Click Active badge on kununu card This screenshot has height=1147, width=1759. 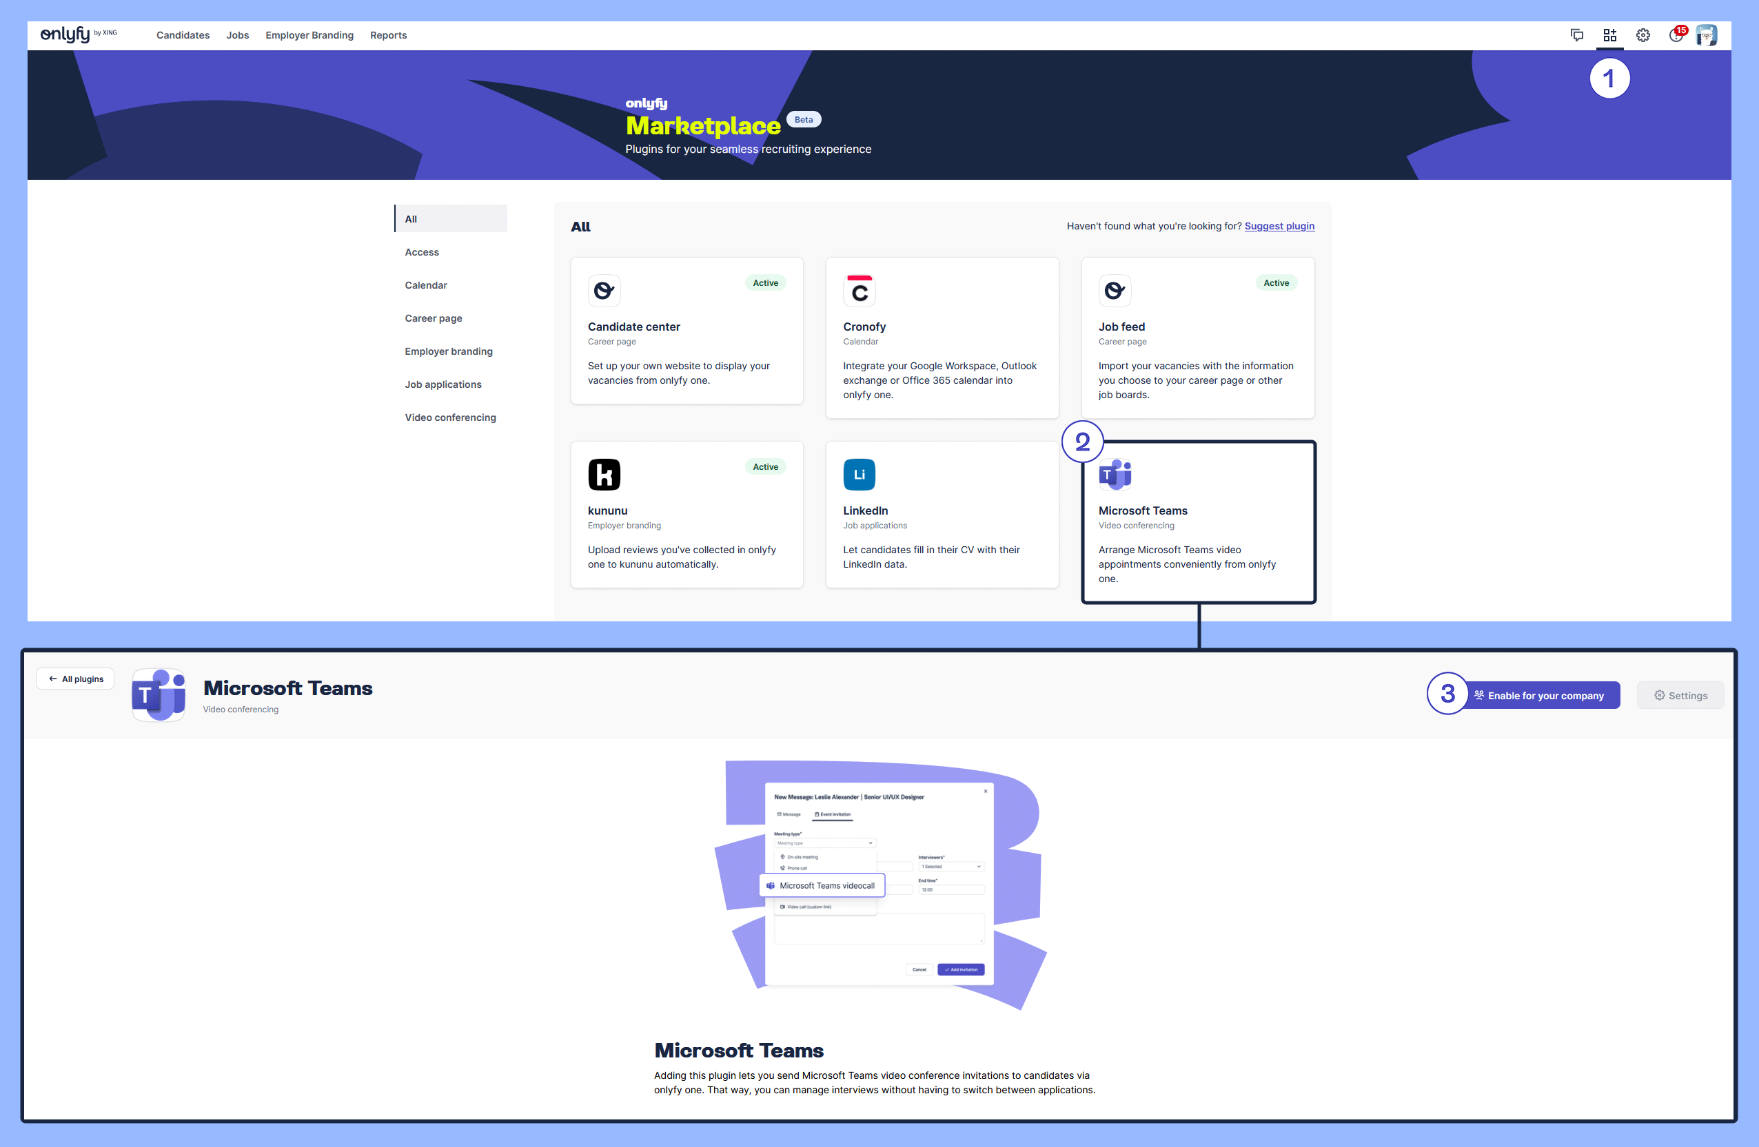(x=765, y=467)
